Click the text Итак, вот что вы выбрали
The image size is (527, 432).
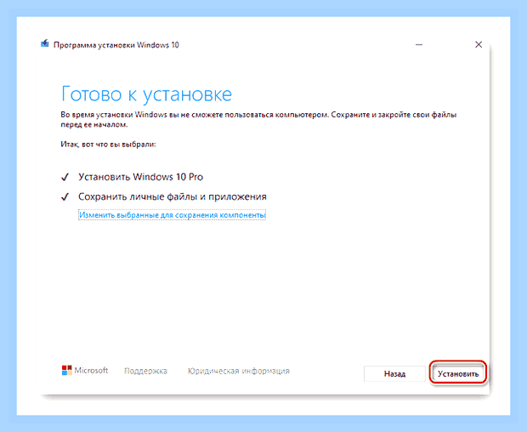108,145
